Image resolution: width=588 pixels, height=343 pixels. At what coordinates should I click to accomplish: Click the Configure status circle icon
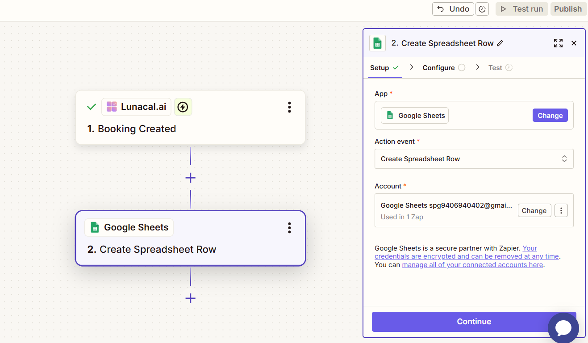462,67
